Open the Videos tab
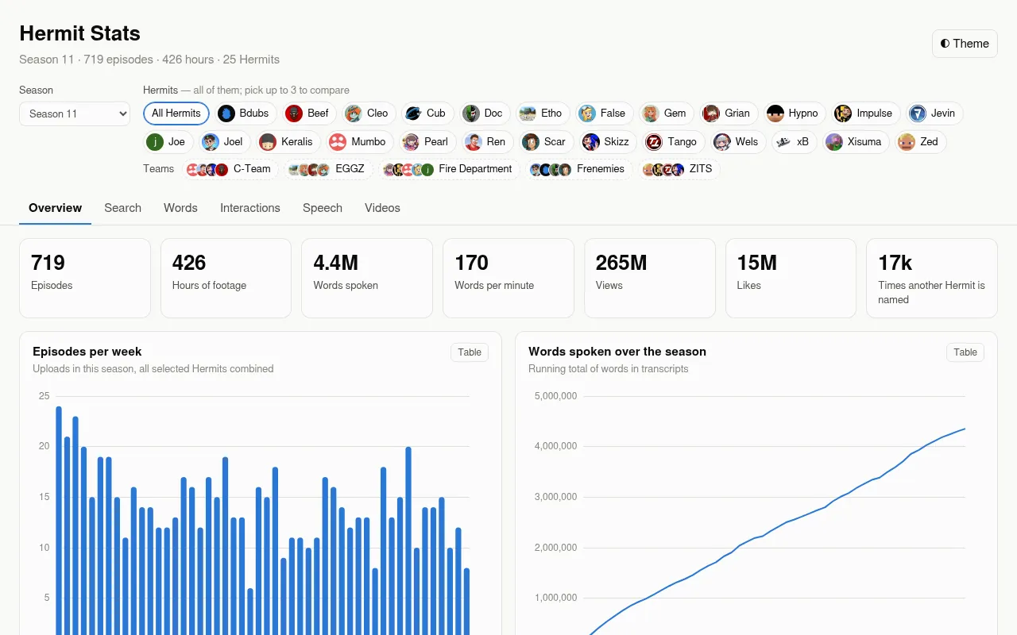1017x635 pixels. pyautogui.click(x=382, y=208)
